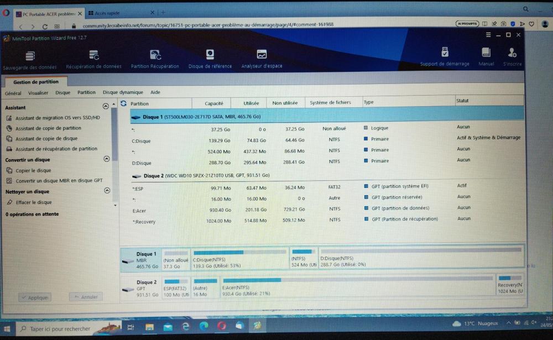553x340 pixels.
Task: Open the Aide menu
Action: tap(155, 92)
